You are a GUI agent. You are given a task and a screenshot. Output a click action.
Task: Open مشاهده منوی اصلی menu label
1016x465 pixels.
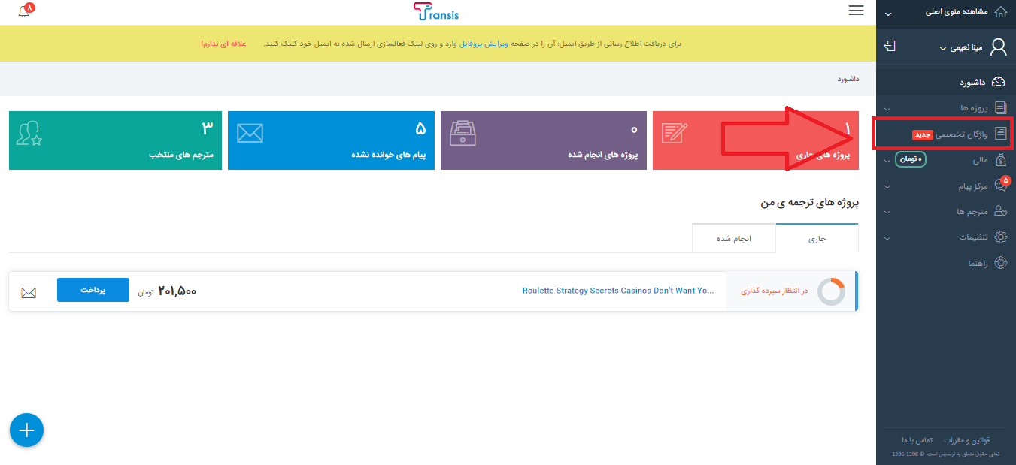[956, 12]
